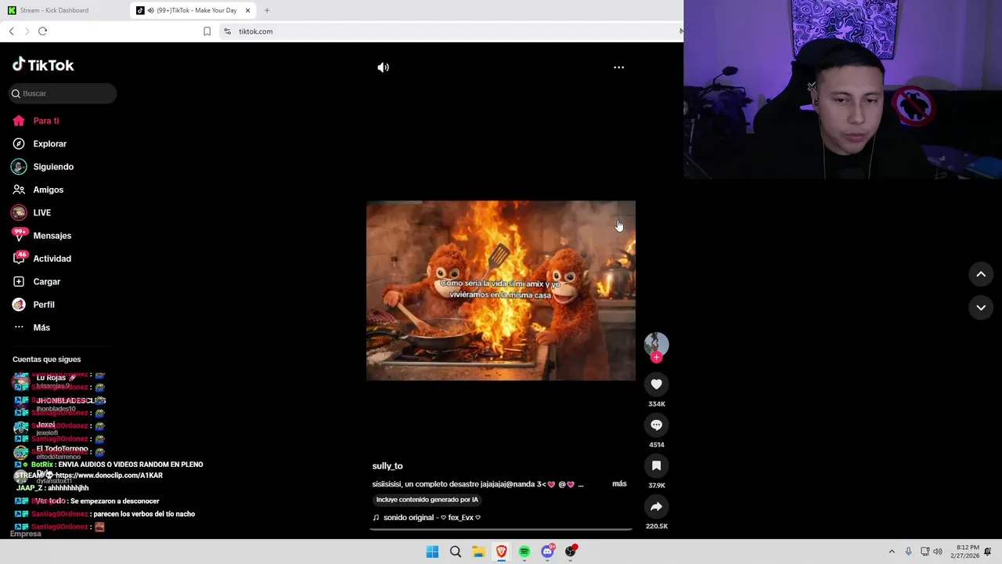Viewport: 1002px width, 564px height.
Task: Open the Windows Start menu
Action: tap(432, 551)
